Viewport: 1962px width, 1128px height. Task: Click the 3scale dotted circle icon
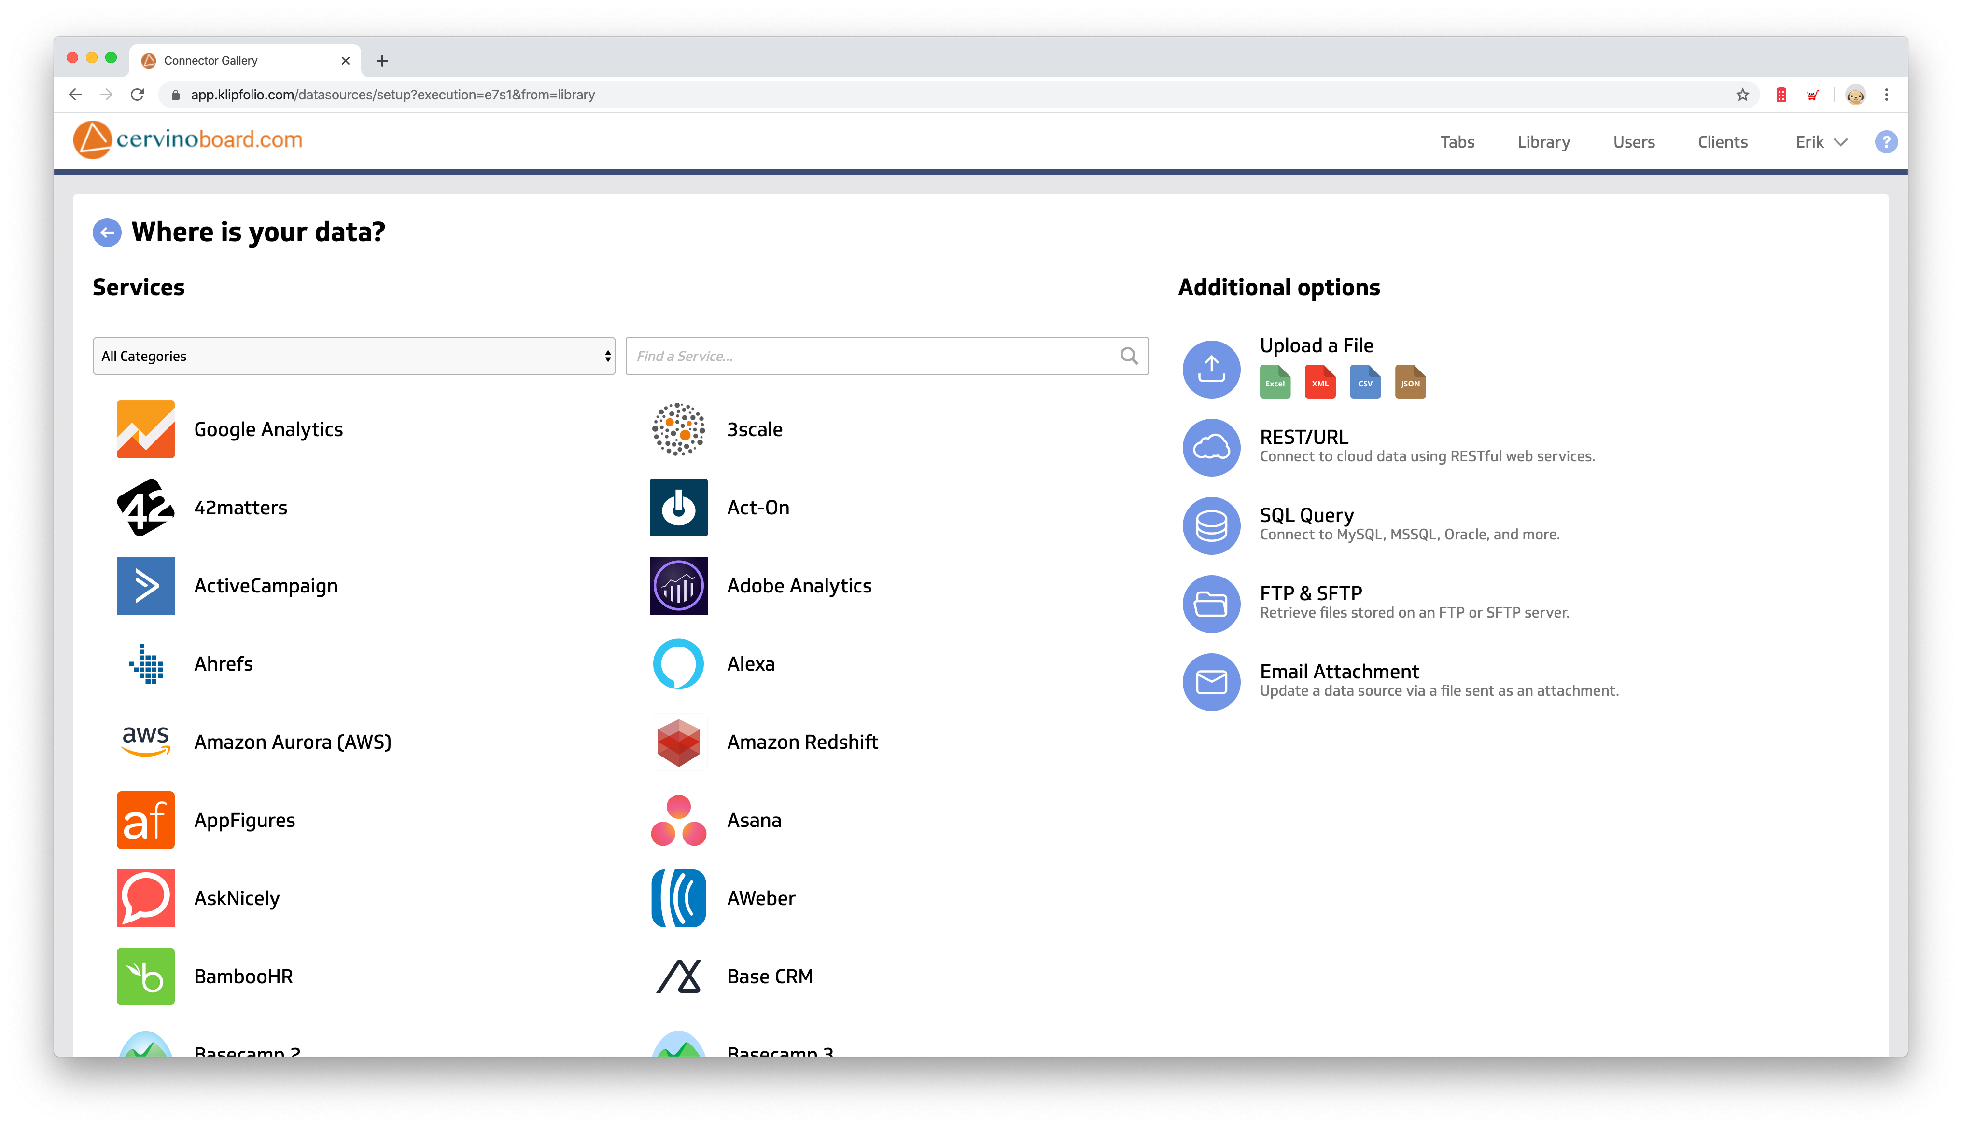point(678,429)
